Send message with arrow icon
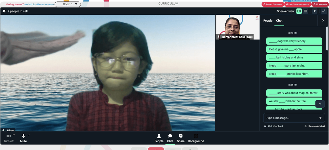The width and height of the screenshot is (329, 150). coord(320,118)
